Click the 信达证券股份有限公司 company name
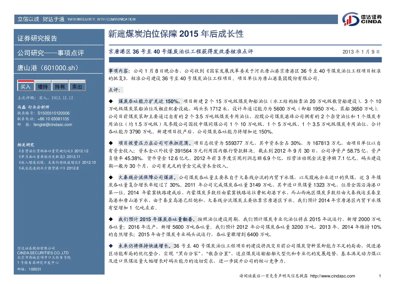 [x=36, y=248]
